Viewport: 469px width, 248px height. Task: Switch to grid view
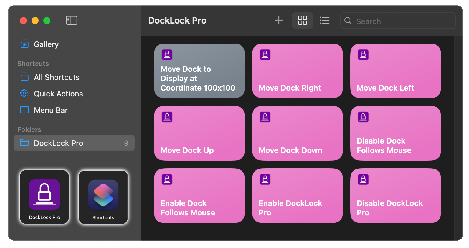coord(303,20)
